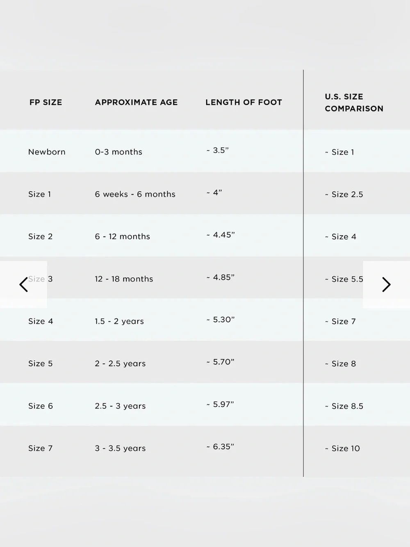Click the Size 1 row label

pyautogui.click(x=40, y=194)
